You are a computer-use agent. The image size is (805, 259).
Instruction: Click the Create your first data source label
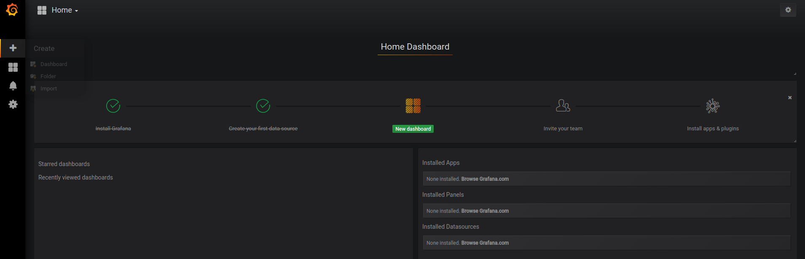pyautogui.click(x=263, y=129)
